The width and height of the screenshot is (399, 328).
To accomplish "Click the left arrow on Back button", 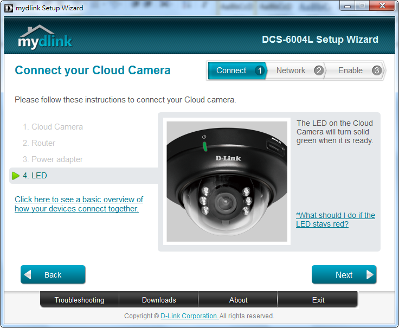I will tap(28, 275).
